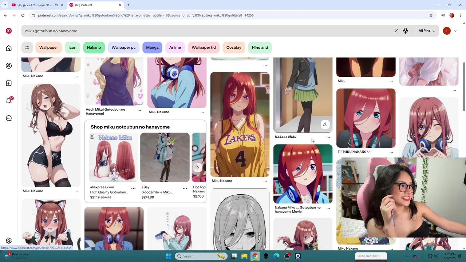Open more options for the aliexpress wig item
Image resolution: width=466 pixels, height=262 pixels.
coord(133,188)
